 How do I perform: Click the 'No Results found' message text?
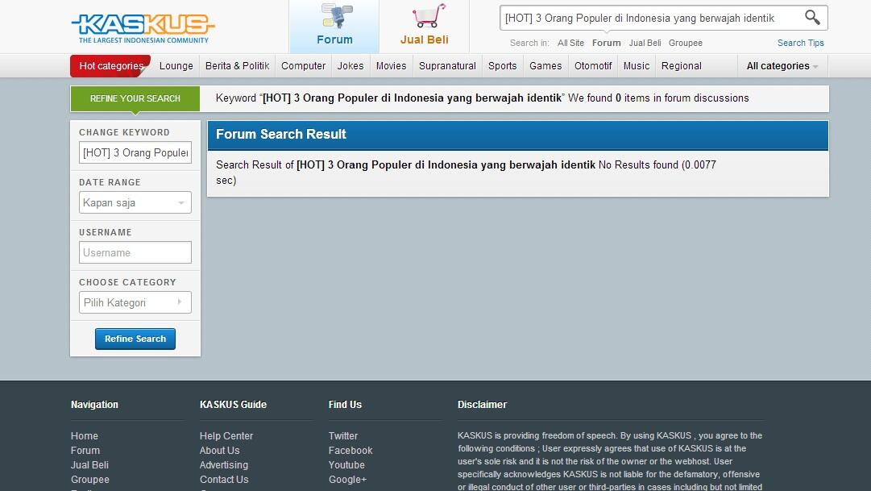pyautogui.click(x=638, y=164)
